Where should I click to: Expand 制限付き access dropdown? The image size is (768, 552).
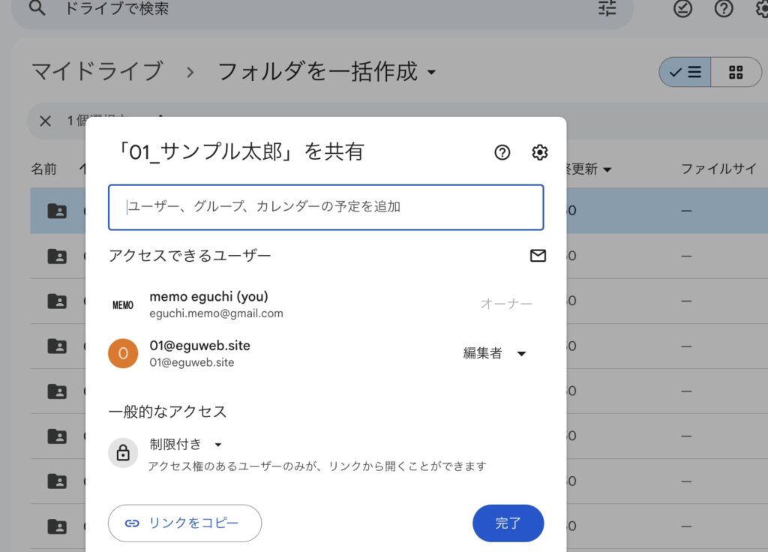(186, 444)
